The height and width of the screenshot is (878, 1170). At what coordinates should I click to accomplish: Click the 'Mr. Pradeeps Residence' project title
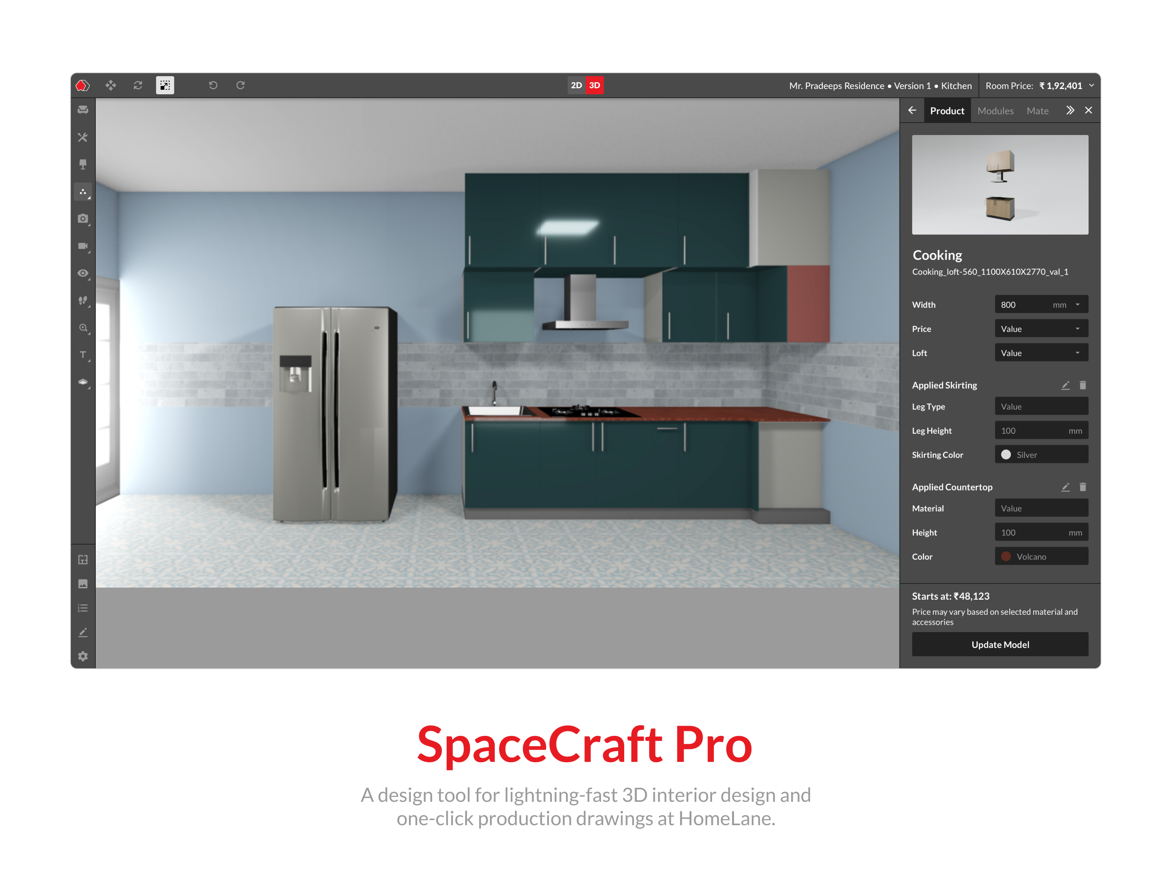click(x=836, y=86)
